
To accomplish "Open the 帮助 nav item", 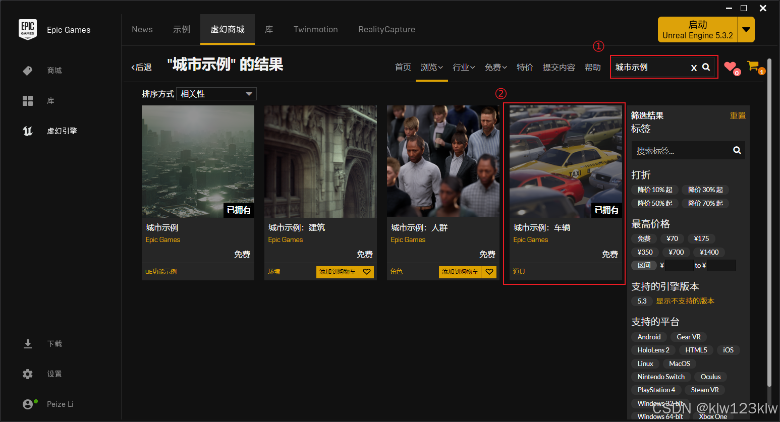I will 593,67.
